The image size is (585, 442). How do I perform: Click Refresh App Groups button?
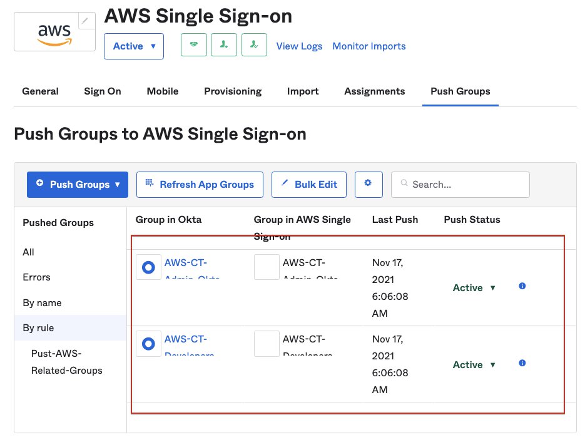(x=200, y=185)
